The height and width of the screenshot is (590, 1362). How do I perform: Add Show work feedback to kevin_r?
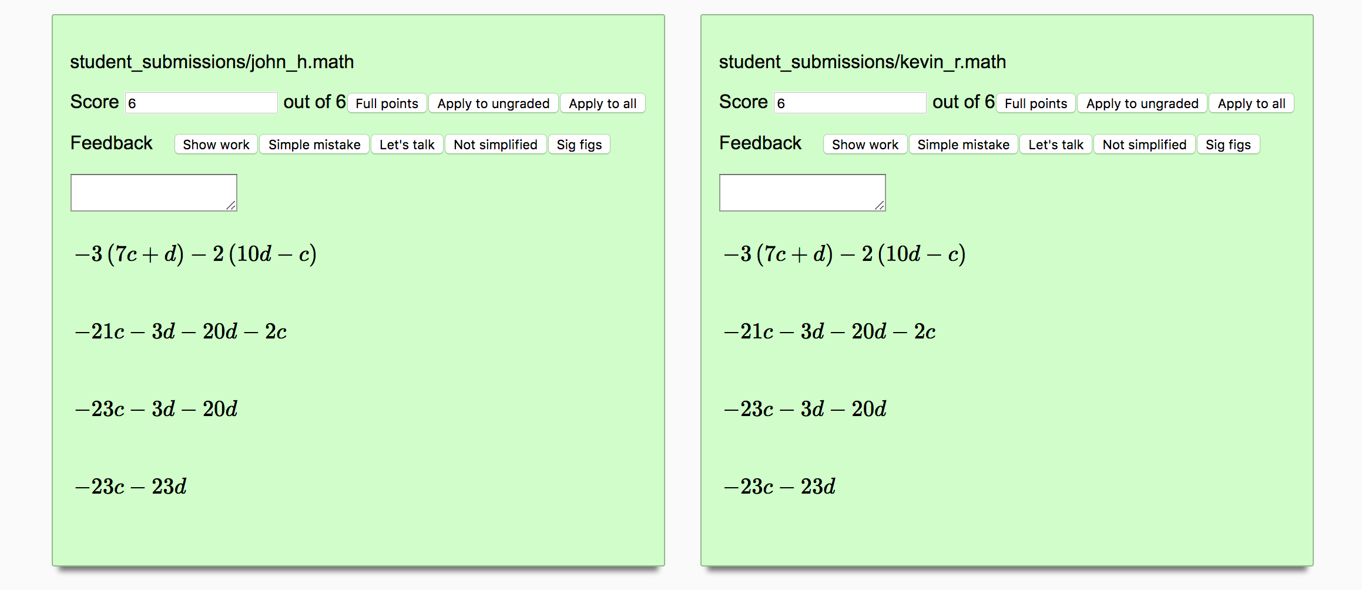click(x=865, y=145)
